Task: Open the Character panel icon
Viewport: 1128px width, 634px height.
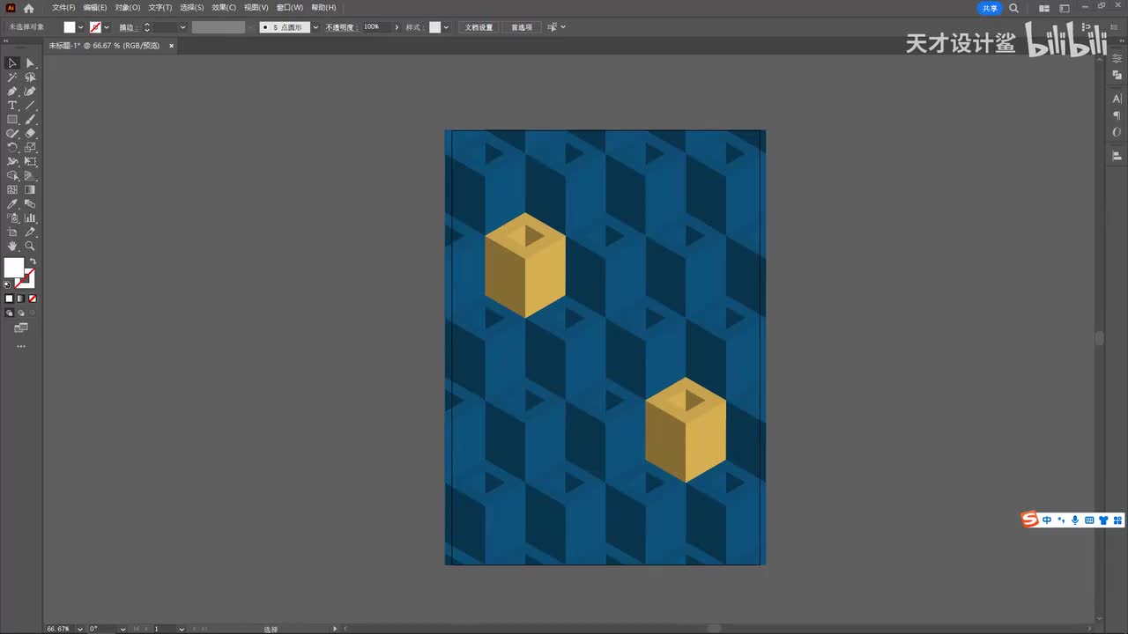Action: (1117, 99)
